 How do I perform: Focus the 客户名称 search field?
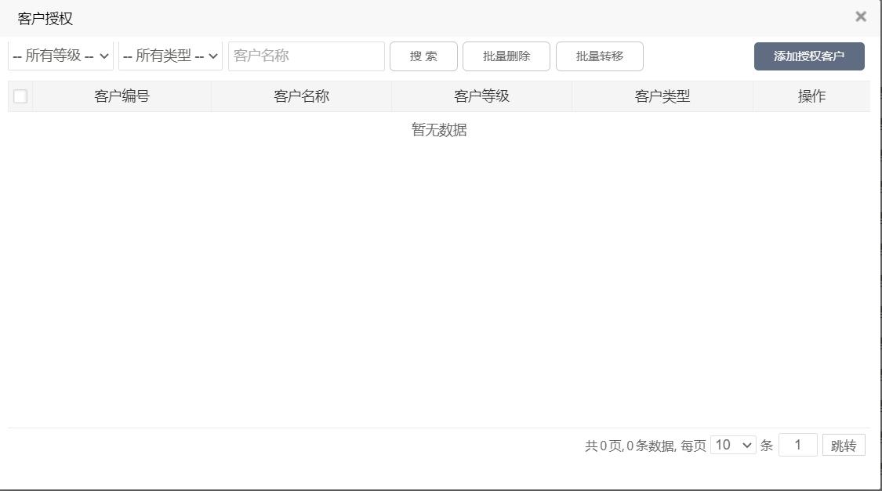[x=307, y=56]
